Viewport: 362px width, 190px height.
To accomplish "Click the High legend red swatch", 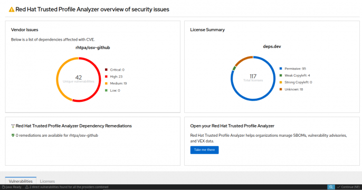I will tap(106, 77).
